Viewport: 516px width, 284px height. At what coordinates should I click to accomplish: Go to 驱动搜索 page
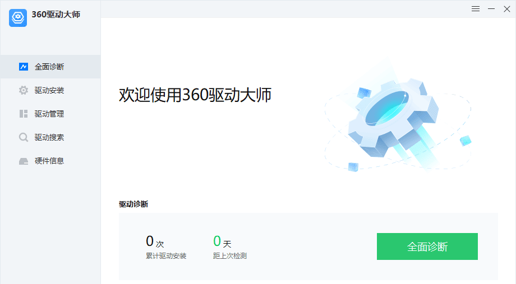tap(50, 137)
